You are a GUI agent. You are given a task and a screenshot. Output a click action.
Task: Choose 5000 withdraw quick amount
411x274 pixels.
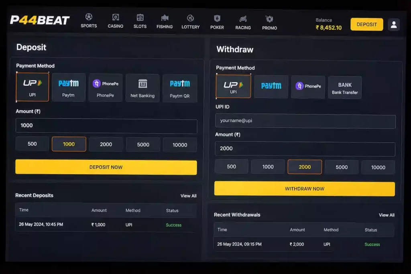tap(342, 167)
